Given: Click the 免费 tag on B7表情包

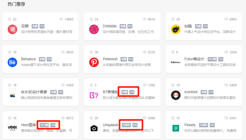Looking at the screenshot, I should point(125,92).
